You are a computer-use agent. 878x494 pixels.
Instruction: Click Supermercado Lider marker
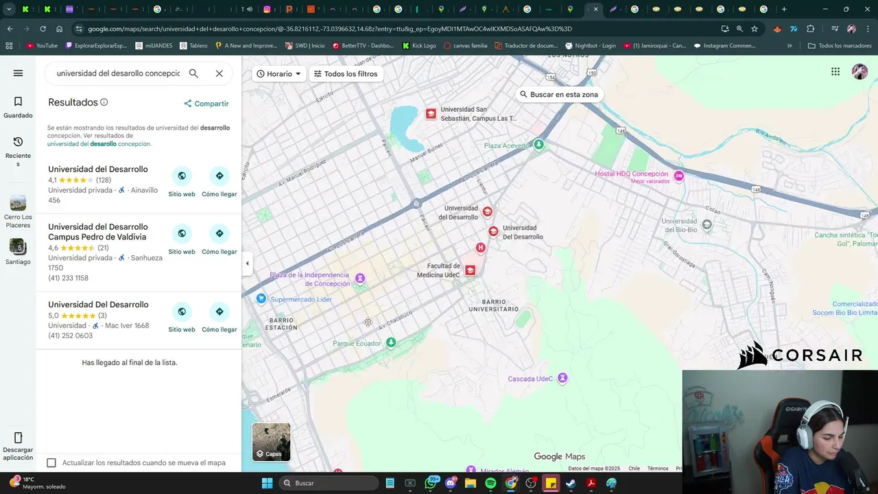(x=261, y=298)
